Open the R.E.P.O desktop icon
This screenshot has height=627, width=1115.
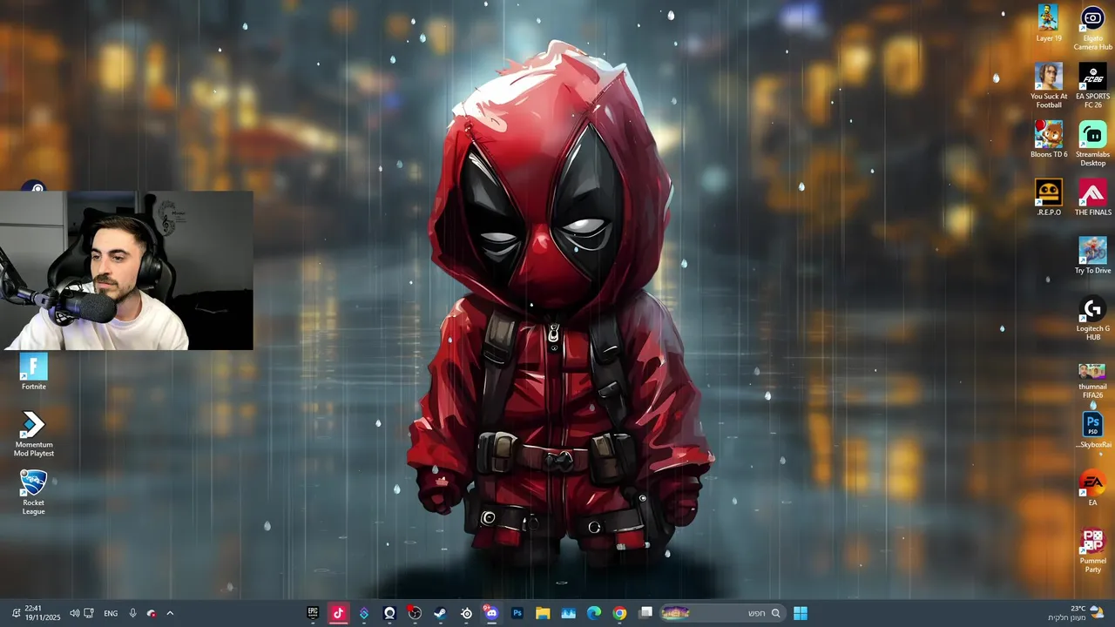pos(1049,197)
